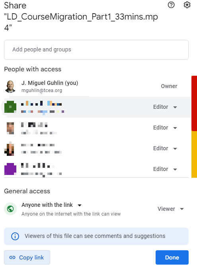Open Editor dropdown for green avatar user
This screenshot has height=271, width=197.
tap(165, 107)
